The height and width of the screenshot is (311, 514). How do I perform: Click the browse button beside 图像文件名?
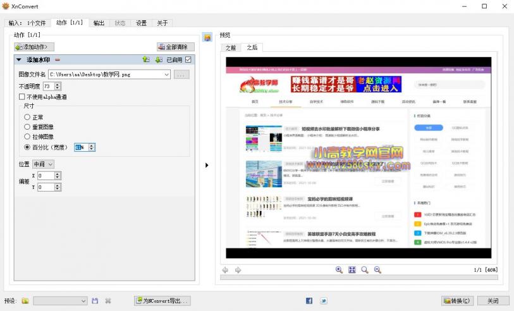181,75
